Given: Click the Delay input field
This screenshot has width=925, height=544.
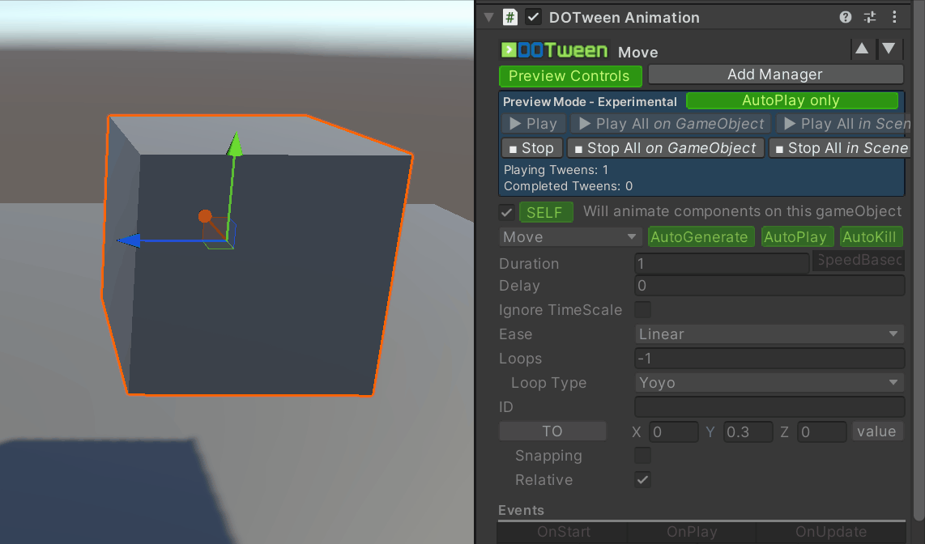Looking at the screenshot, I should pos(769,286).
